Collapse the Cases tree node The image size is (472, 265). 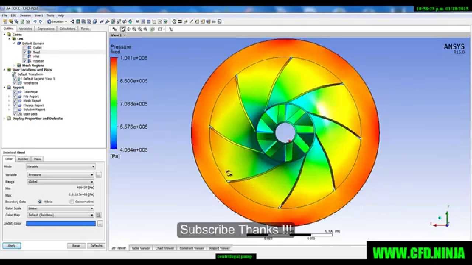point(4,35)
